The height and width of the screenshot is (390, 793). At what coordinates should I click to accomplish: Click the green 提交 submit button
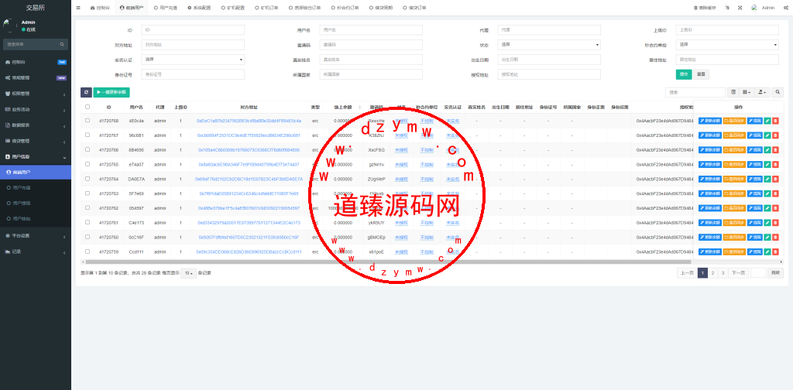coord(684,74)
